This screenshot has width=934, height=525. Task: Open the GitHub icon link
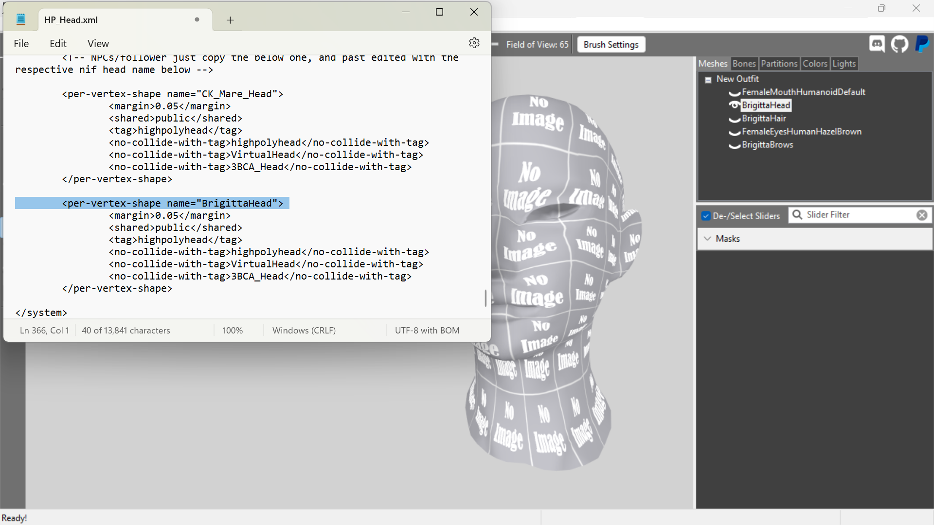click(x=899, y=44)
